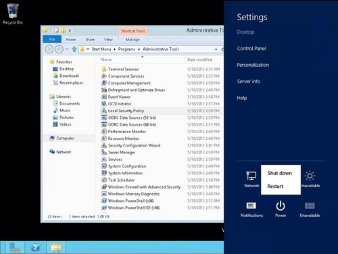Screen dimensions: 338x254
Task: Select Resource Monitor shortcut
Action: [120, 138]
